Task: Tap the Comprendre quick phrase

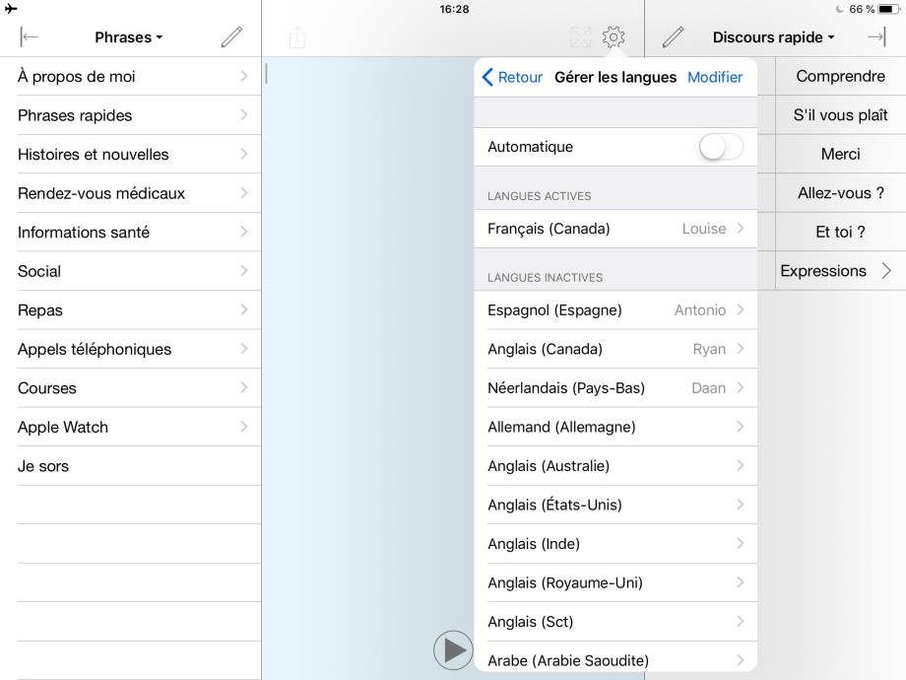Action: [840, 76]
